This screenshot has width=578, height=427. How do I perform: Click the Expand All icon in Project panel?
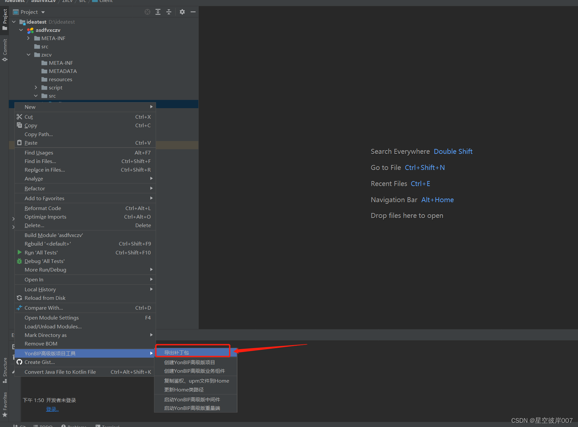[x=158, y=12]
